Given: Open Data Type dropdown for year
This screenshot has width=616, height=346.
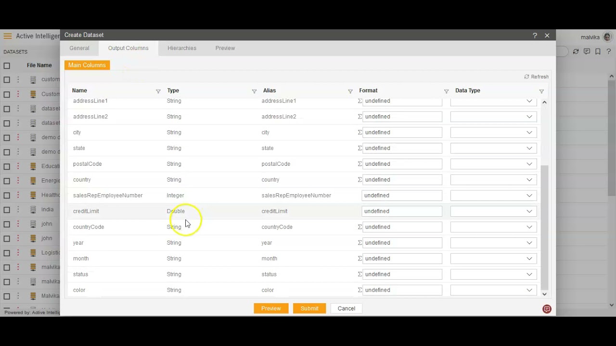Looking at the screenshot, I should [x=493, y=243].
